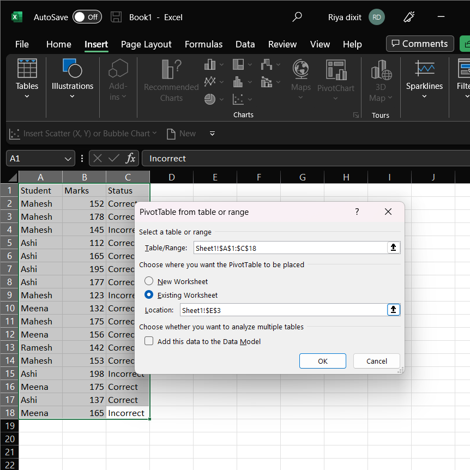Open the Comments menu
This screenshot has height=470, width=470.
tap(420, 44)
